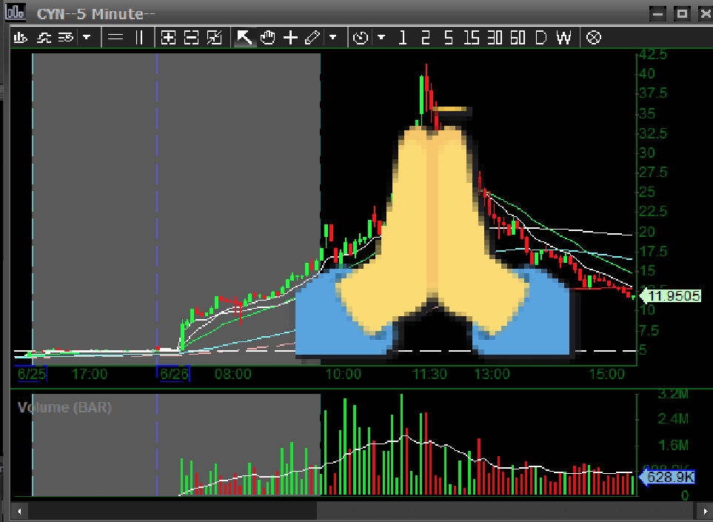
Task: Select the arrow pointer tool
Action: click(244, 37)
